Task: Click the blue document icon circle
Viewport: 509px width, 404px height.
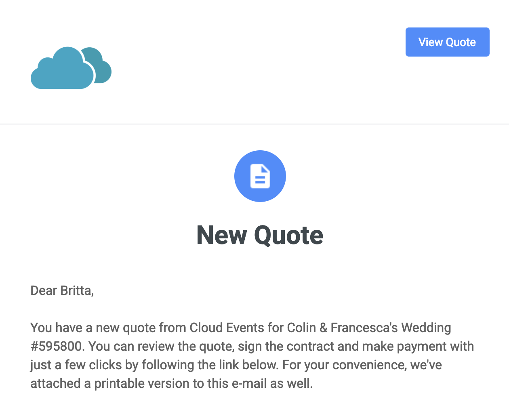Action: [260, 176]
